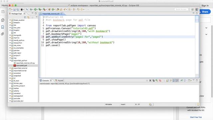The image size is (213, 120).
Task: Click the Open Task icon in toolbar
Action: coord(61,9)
